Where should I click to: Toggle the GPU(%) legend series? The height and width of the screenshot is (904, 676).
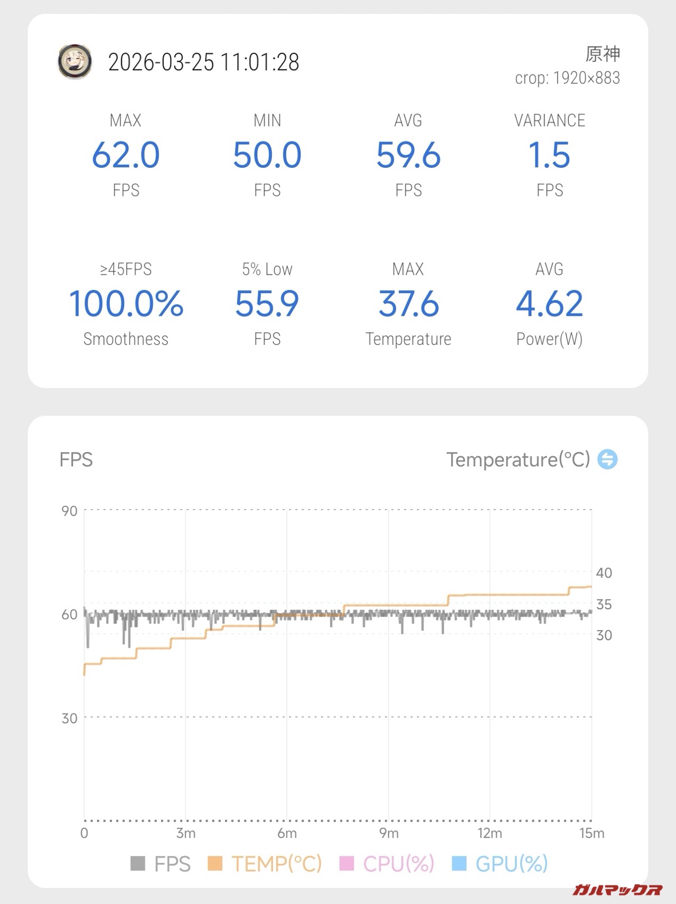tap(500, 864)
